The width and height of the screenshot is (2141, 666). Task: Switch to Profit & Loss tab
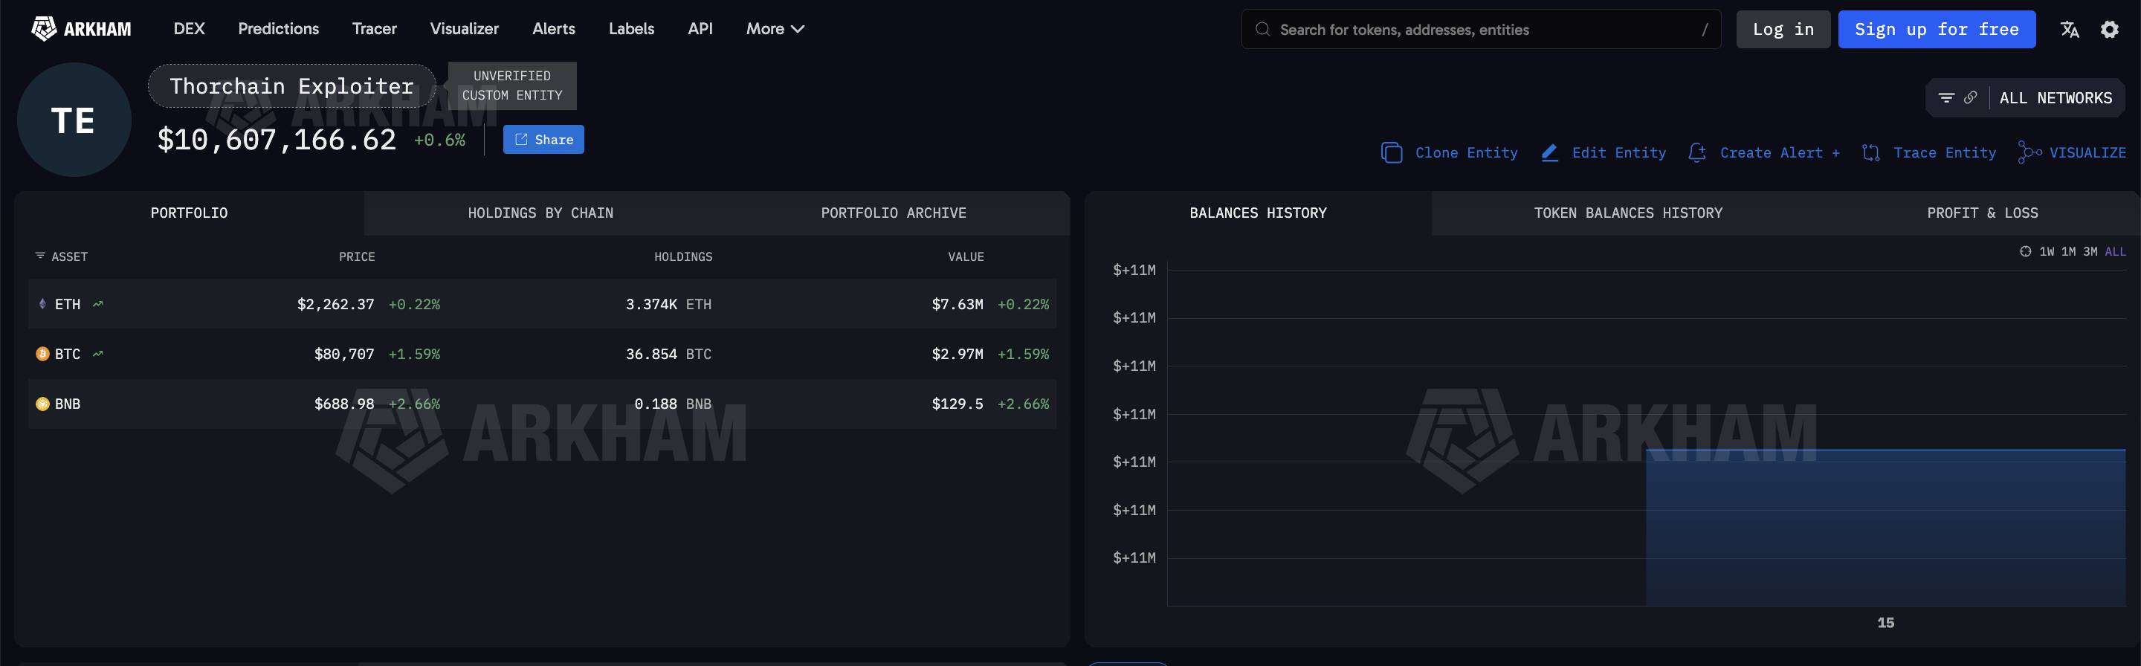point(1982,213)
